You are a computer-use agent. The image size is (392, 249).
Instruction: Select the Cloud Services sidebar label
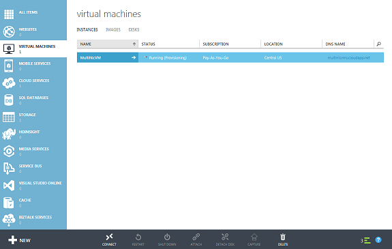(34, 80)
